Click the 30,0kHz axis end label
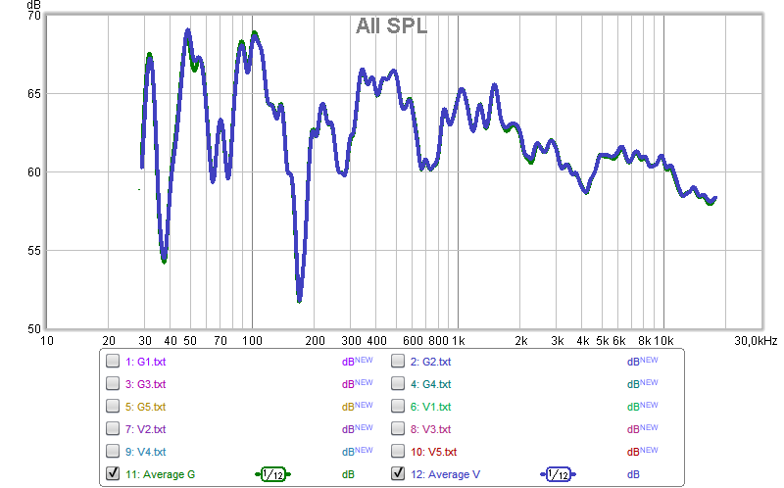The height and width of the screenshot is (488, 784). (756, 341)
